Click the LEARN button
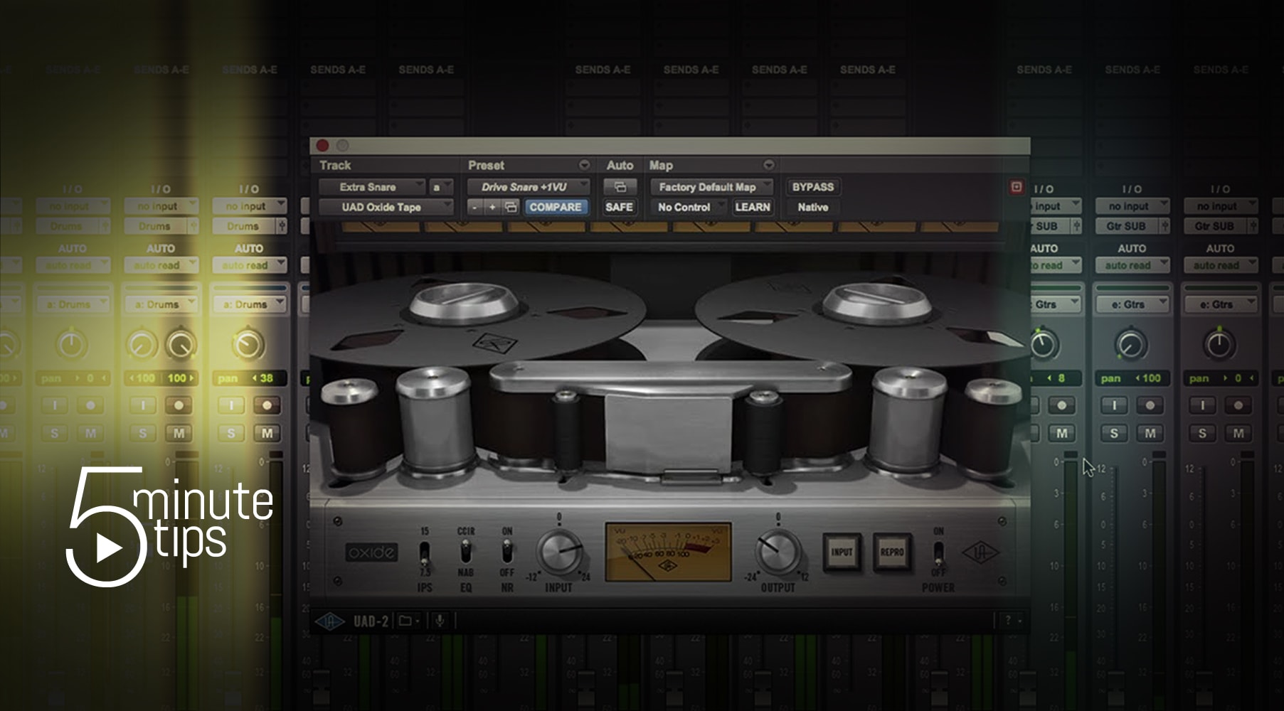Viewport: 1284px width, 711px height. coord(752,207)
